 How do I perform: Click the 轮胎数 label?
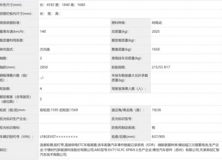[6, 89]
